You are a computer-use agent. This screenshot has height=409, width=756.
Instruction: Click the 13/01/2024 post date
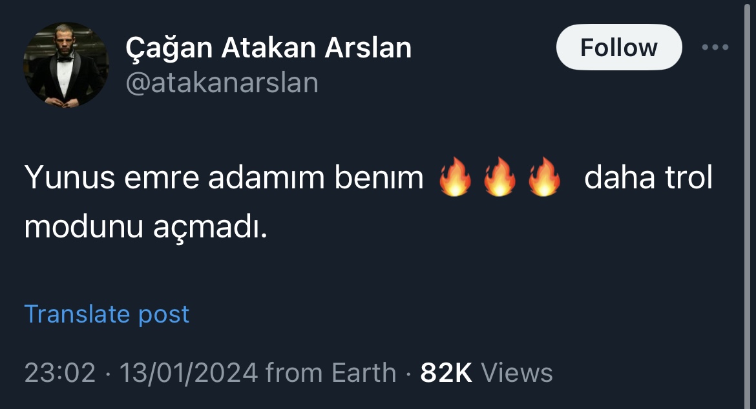189,372
